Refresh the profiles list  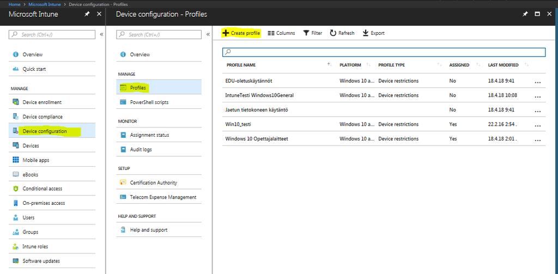(x=342, y=33)
